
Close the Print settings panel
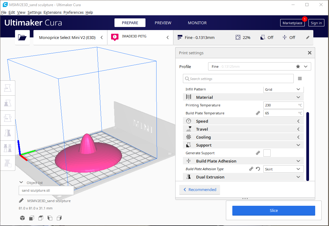click(309, 53)
